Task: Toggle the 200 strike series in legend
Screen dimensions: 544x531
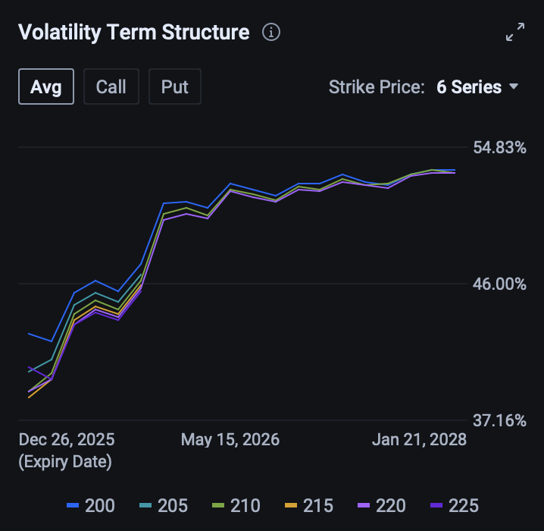Action: click(90, 505)
